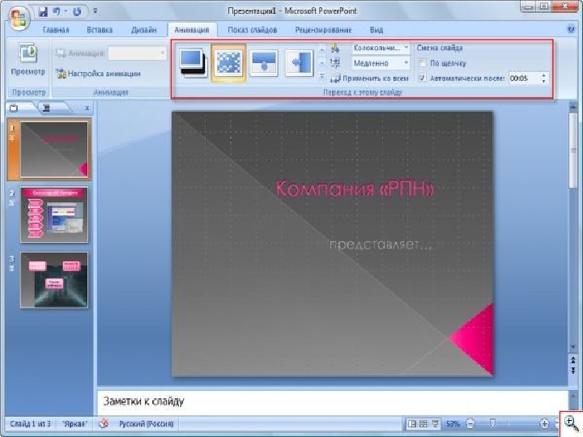The height and width of the screenshot is (437, 583).
Task: Close the slides pane with x
Action: click(x=87, y=108)
